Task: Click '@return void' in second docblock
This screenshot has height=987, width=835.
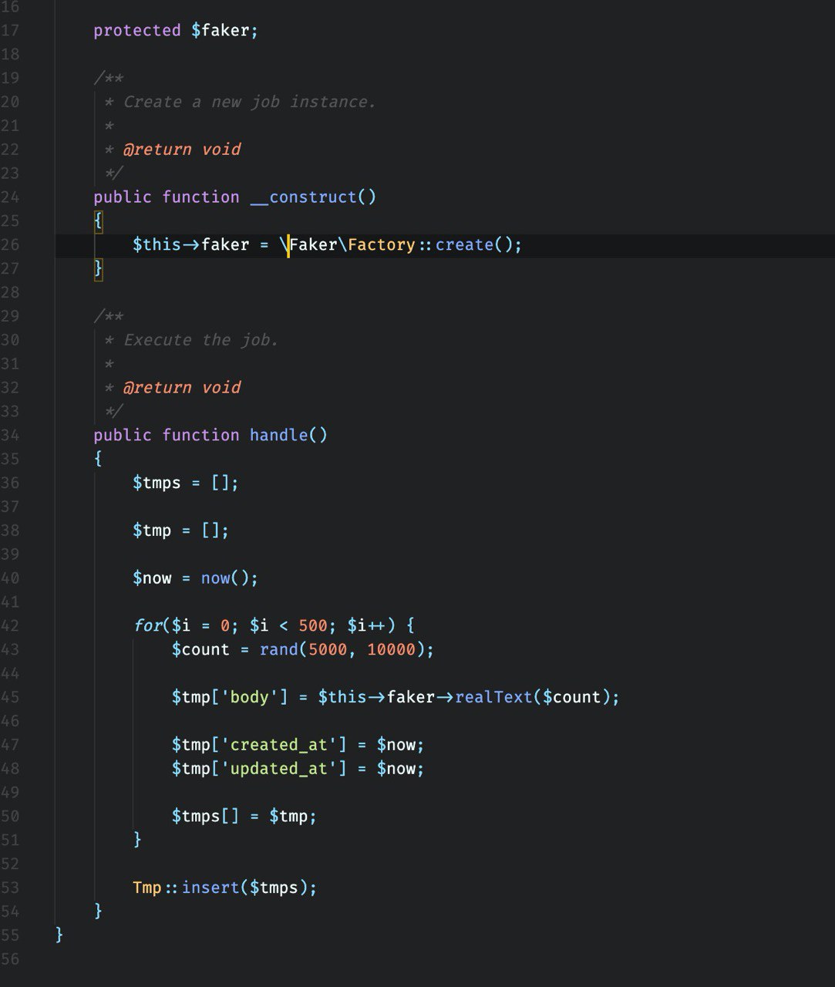Action: 182,388
